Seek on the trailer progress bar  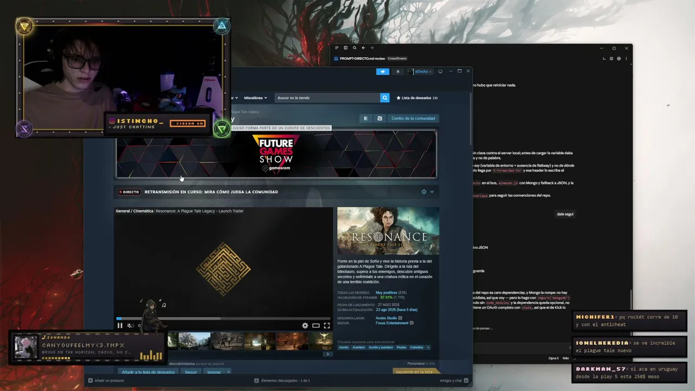(x=223, y=319)
